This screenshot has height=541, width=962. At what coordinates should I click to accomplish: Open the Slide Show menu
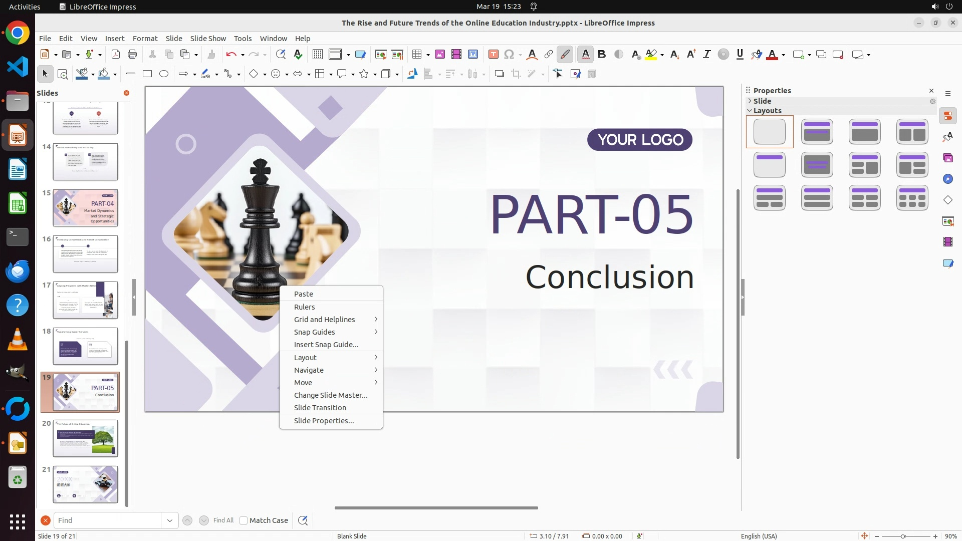click(x=208, y=39)
